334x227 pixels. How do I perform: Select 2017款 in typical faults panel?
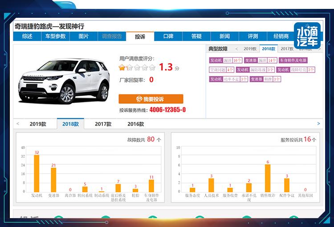(287, 49)
